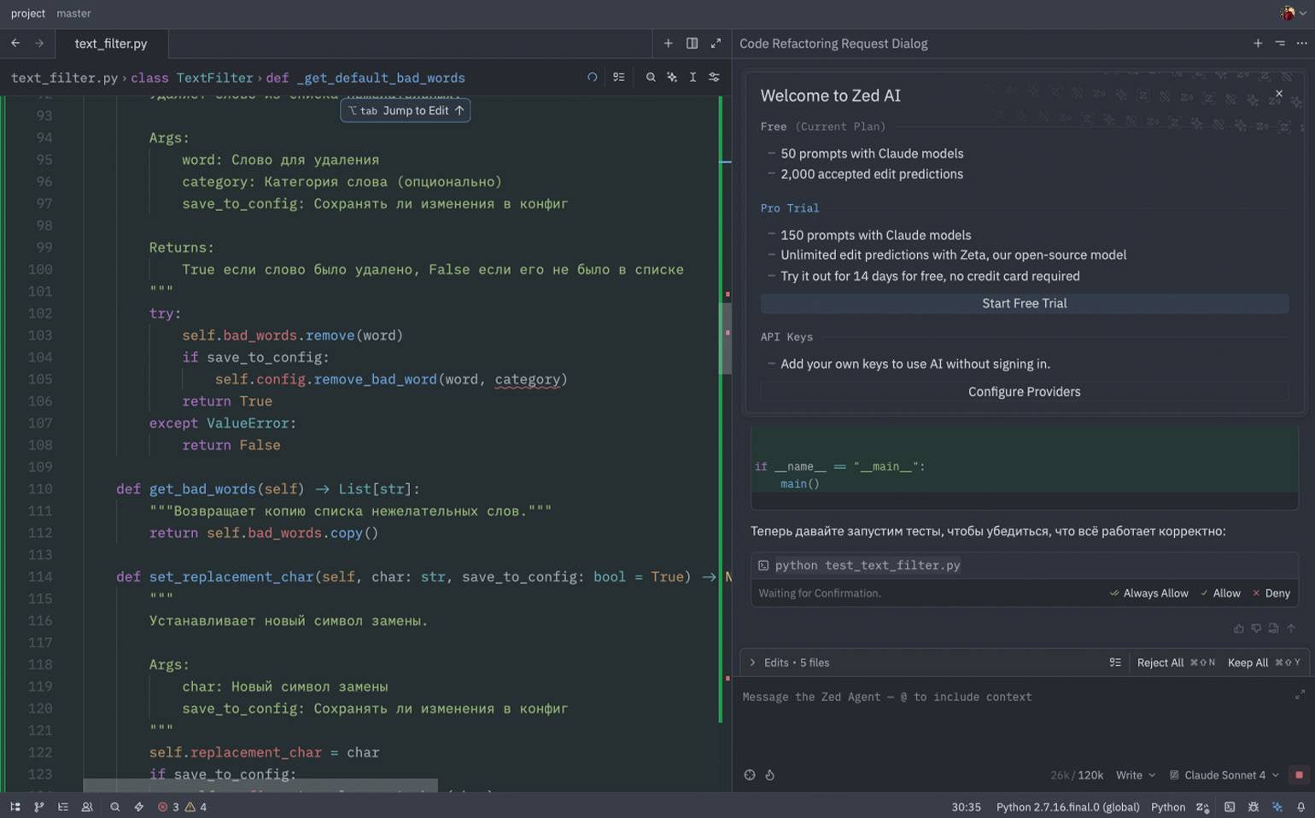
Task: Click Configure Providers button
Action: click(1024, 392)
